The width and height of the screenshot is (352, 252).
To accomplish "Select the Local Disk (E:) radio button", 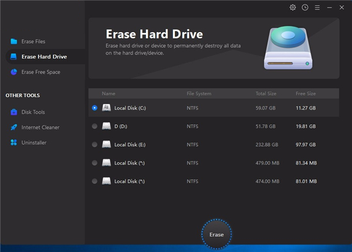I will tap(94, 144).
